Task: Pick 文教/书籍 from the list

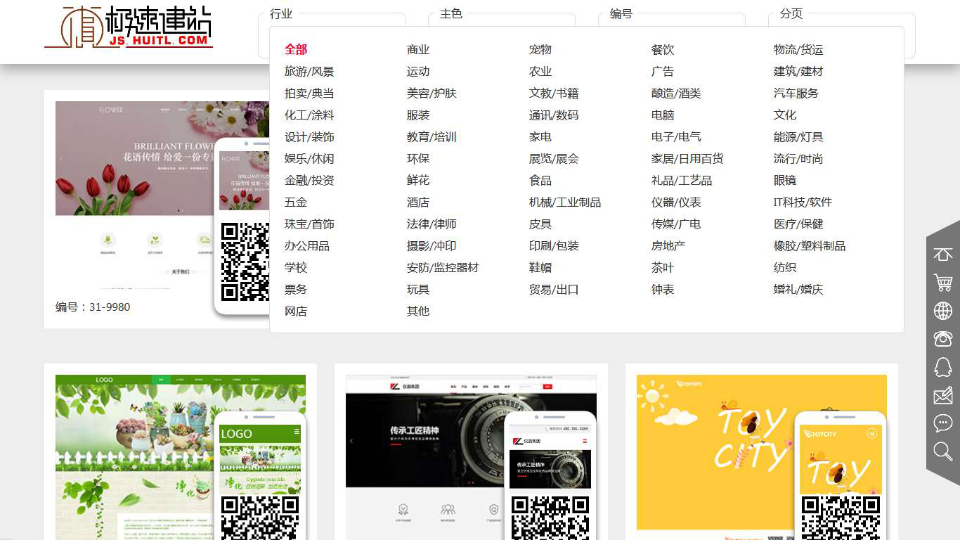Action: (554, 94)
